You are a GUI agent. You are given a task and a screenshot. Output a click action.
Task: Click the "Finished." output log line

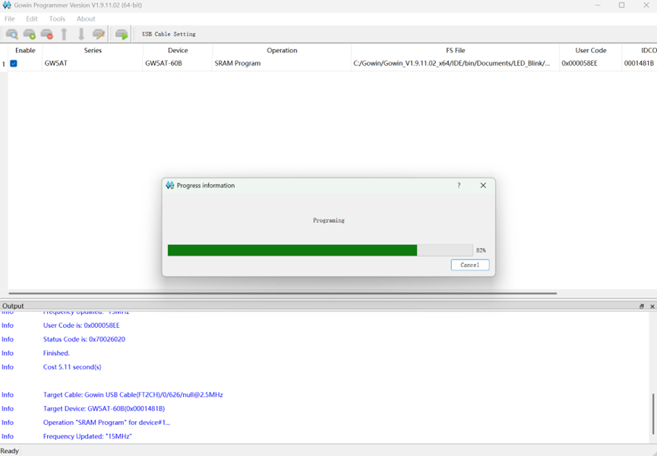coord(56,353)
